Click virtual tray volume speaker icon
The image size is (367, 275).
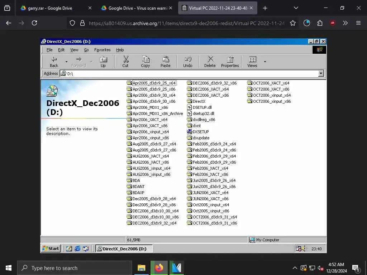(x=304, y=249)
